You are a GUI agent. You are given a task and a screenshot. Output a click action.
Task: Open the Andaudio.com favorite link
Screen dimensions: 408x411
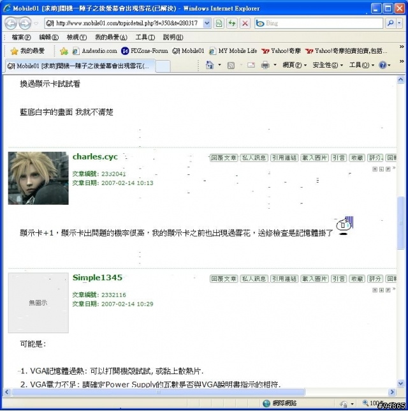coord(95,51)
